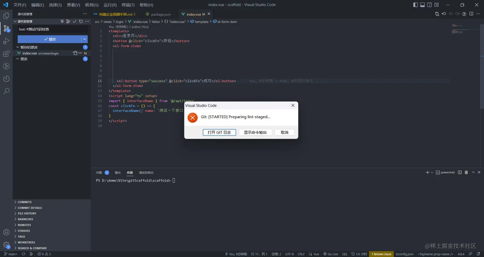
Task: Maximize the terminal panel with up chevron
Action: pyautogui.click(x=472, y=173)
